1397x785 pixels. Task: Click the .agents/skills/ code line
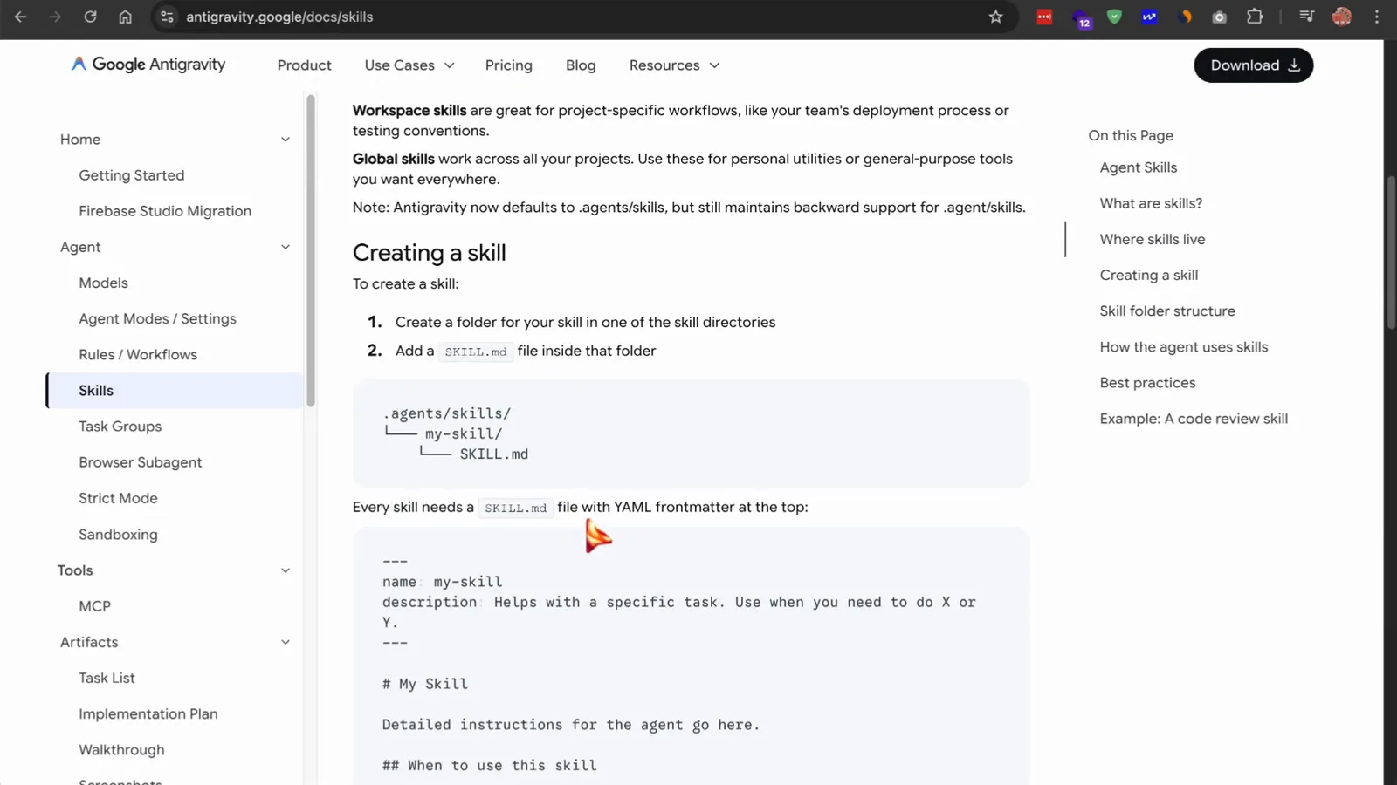coord(446,413)
